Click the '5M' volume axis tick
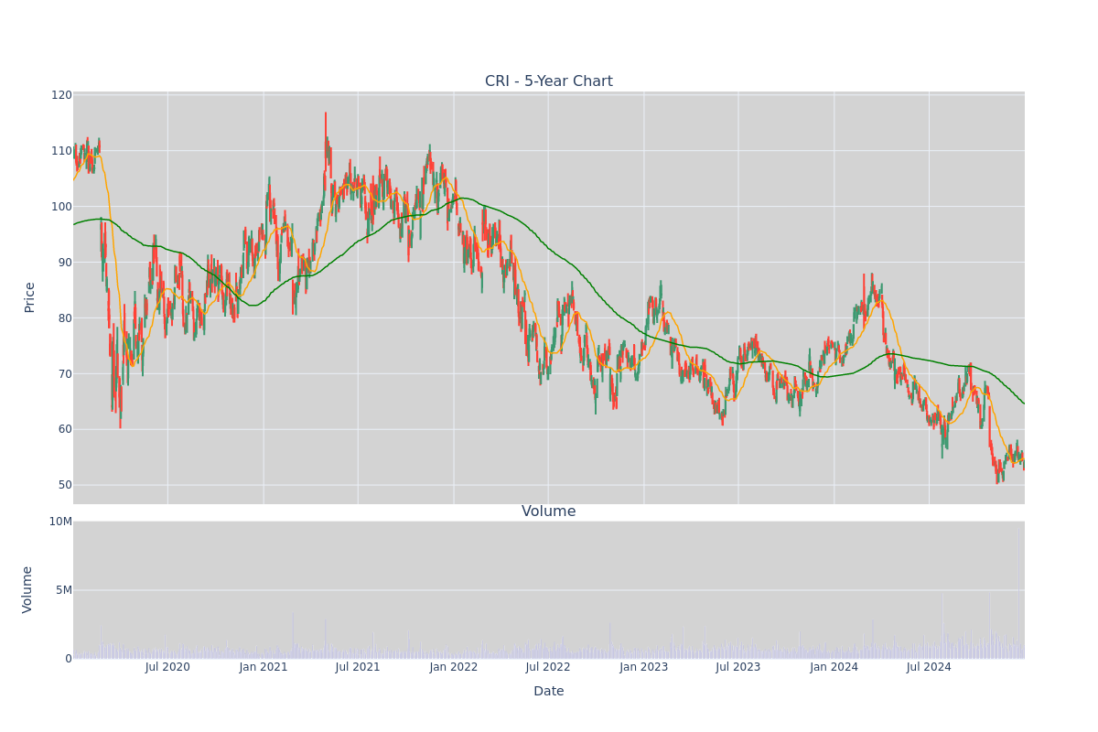This screenshot has height=732, width=1098. click(64, 590)
